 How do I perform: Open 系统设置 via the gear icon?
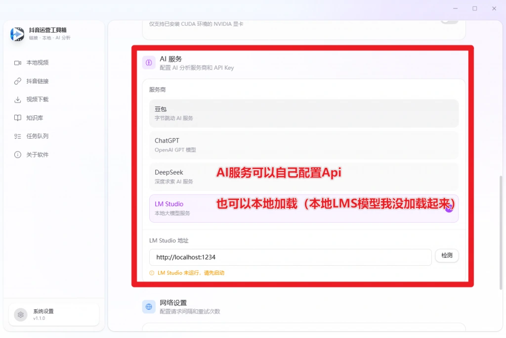[20, 314]
